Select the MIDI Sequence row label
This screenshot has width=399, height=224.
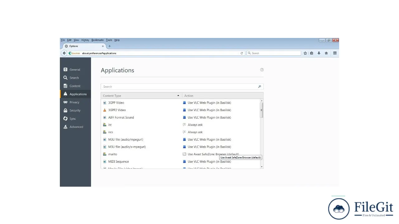(x=118, y=161)
